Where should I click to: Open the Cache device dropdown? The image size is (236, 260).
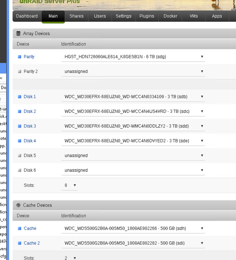tap(133, 228)
